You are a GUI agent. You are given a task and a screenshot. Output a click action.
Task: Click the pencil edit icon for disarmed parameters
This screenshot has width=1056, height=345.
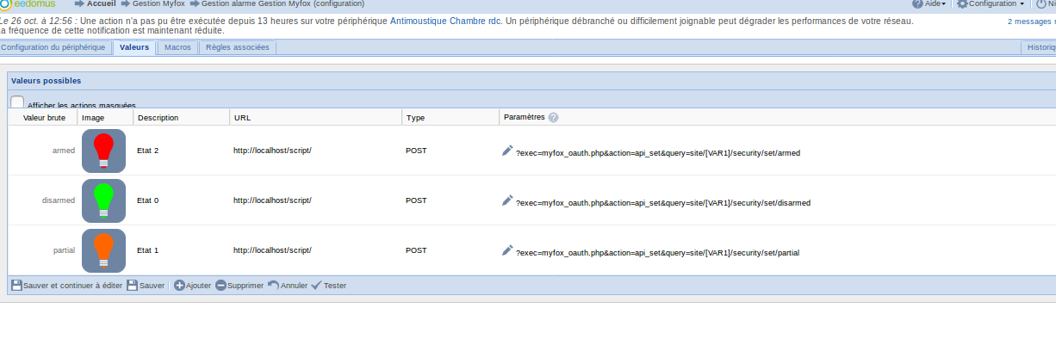tap(507, 200)
